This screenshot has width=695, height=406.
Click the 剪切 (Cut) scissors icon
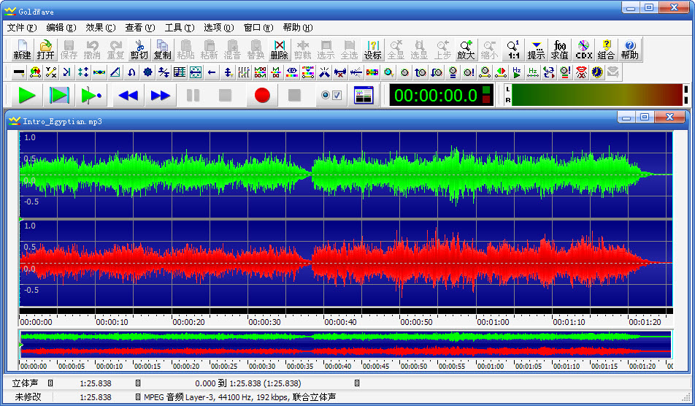(x=139, y=50)
